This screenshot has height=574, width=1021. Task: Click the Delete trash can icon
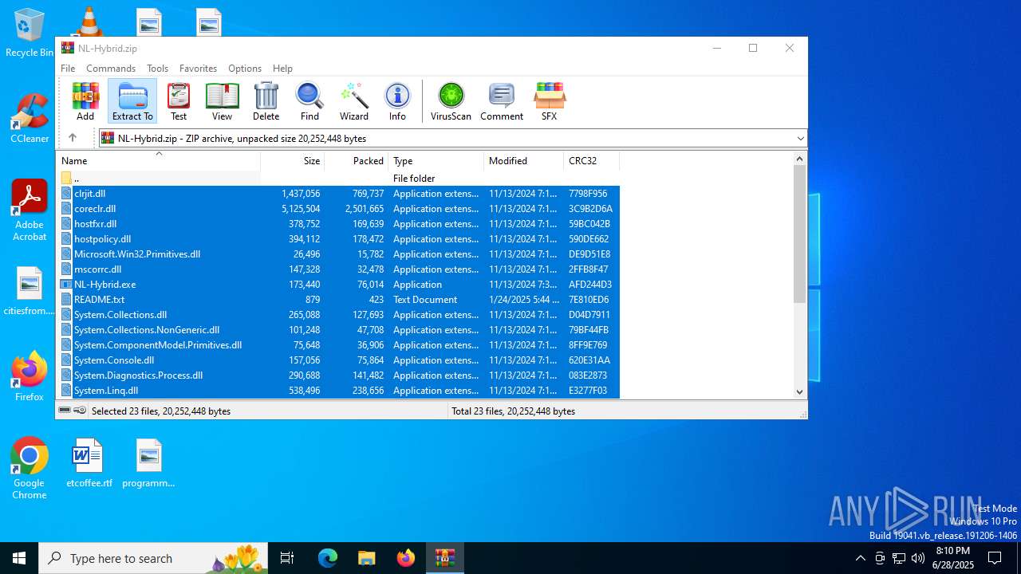point(266,101)
